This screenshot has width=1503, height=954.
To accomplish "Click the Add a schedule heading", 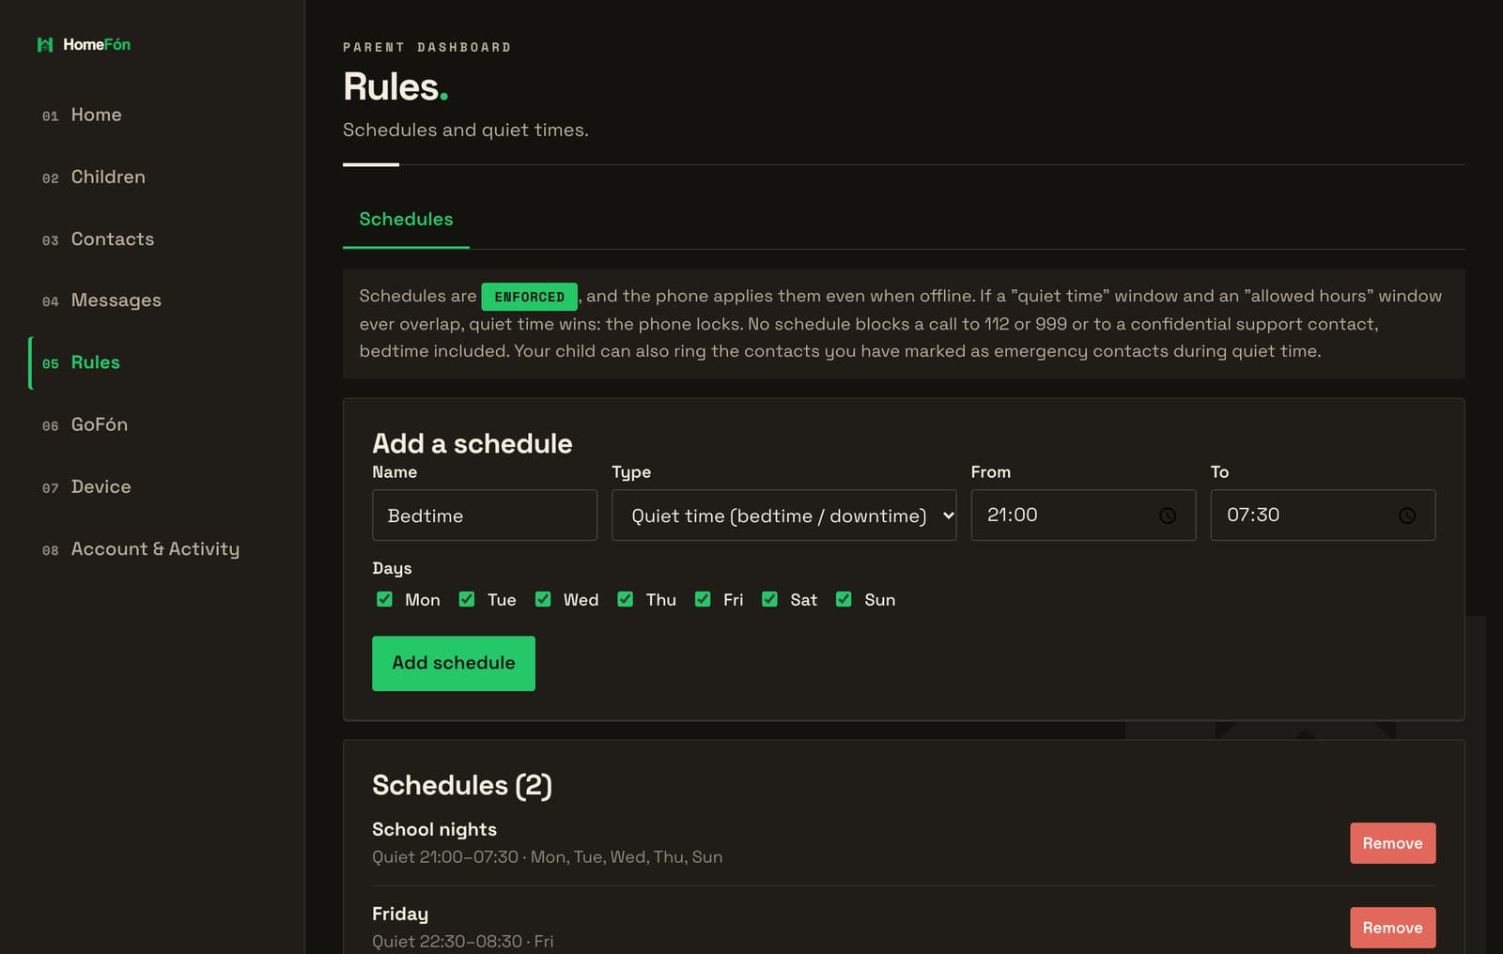I will (473, 443).
